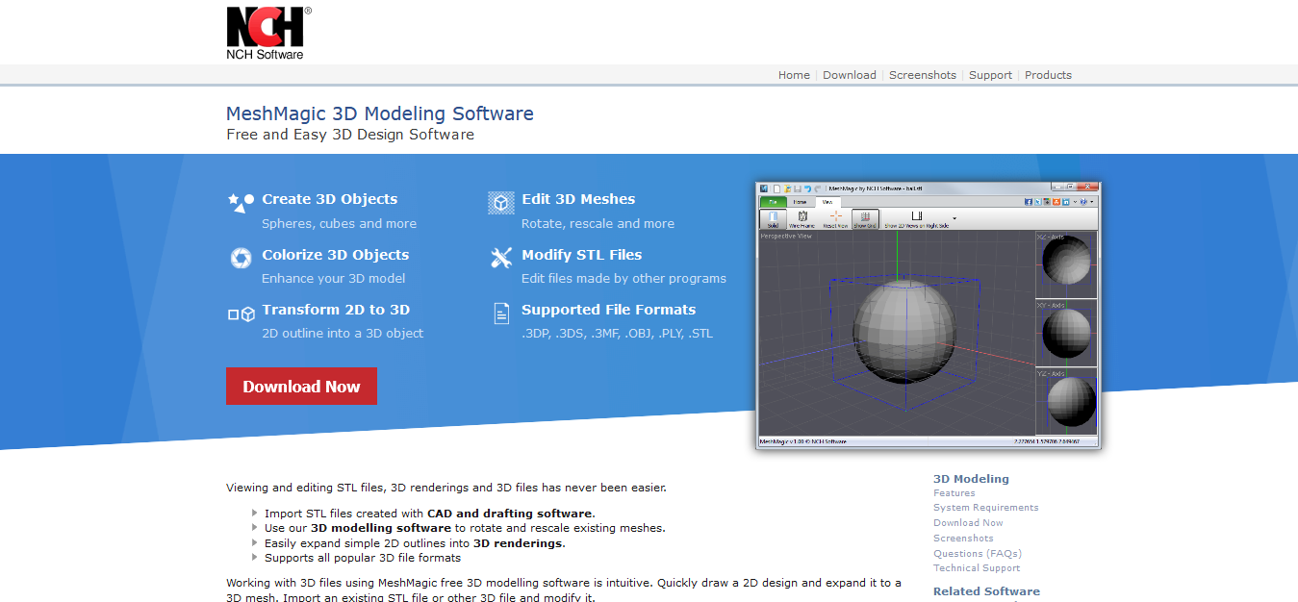Screen dimensions: 1298x602
Task: Click the Edit 3D Meshes cube icon
Action: coord(500,202)
